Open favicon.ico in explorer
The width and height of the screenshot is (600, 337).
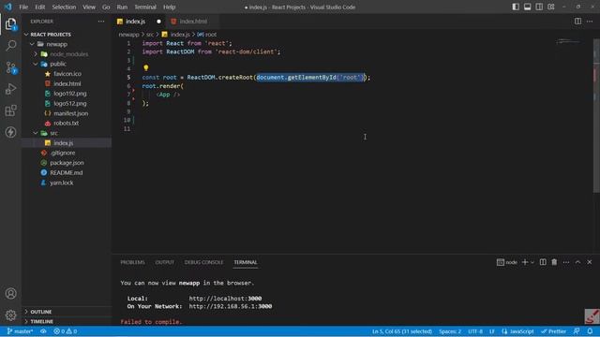point(67,74)
